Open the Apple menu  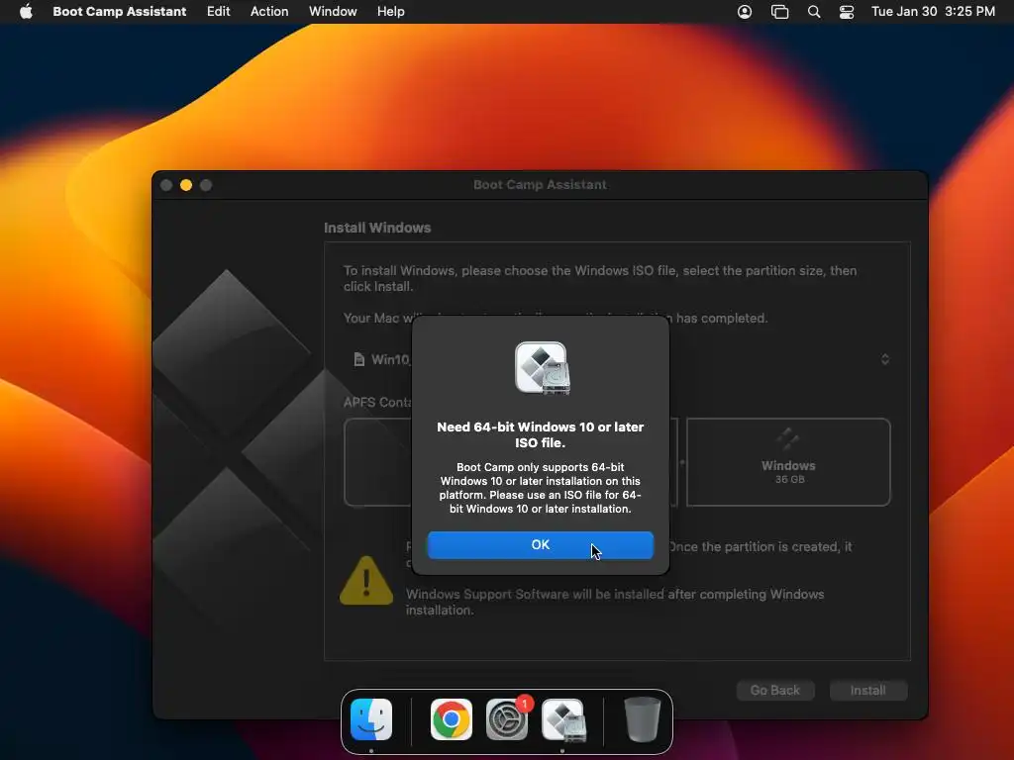(26, 12)
